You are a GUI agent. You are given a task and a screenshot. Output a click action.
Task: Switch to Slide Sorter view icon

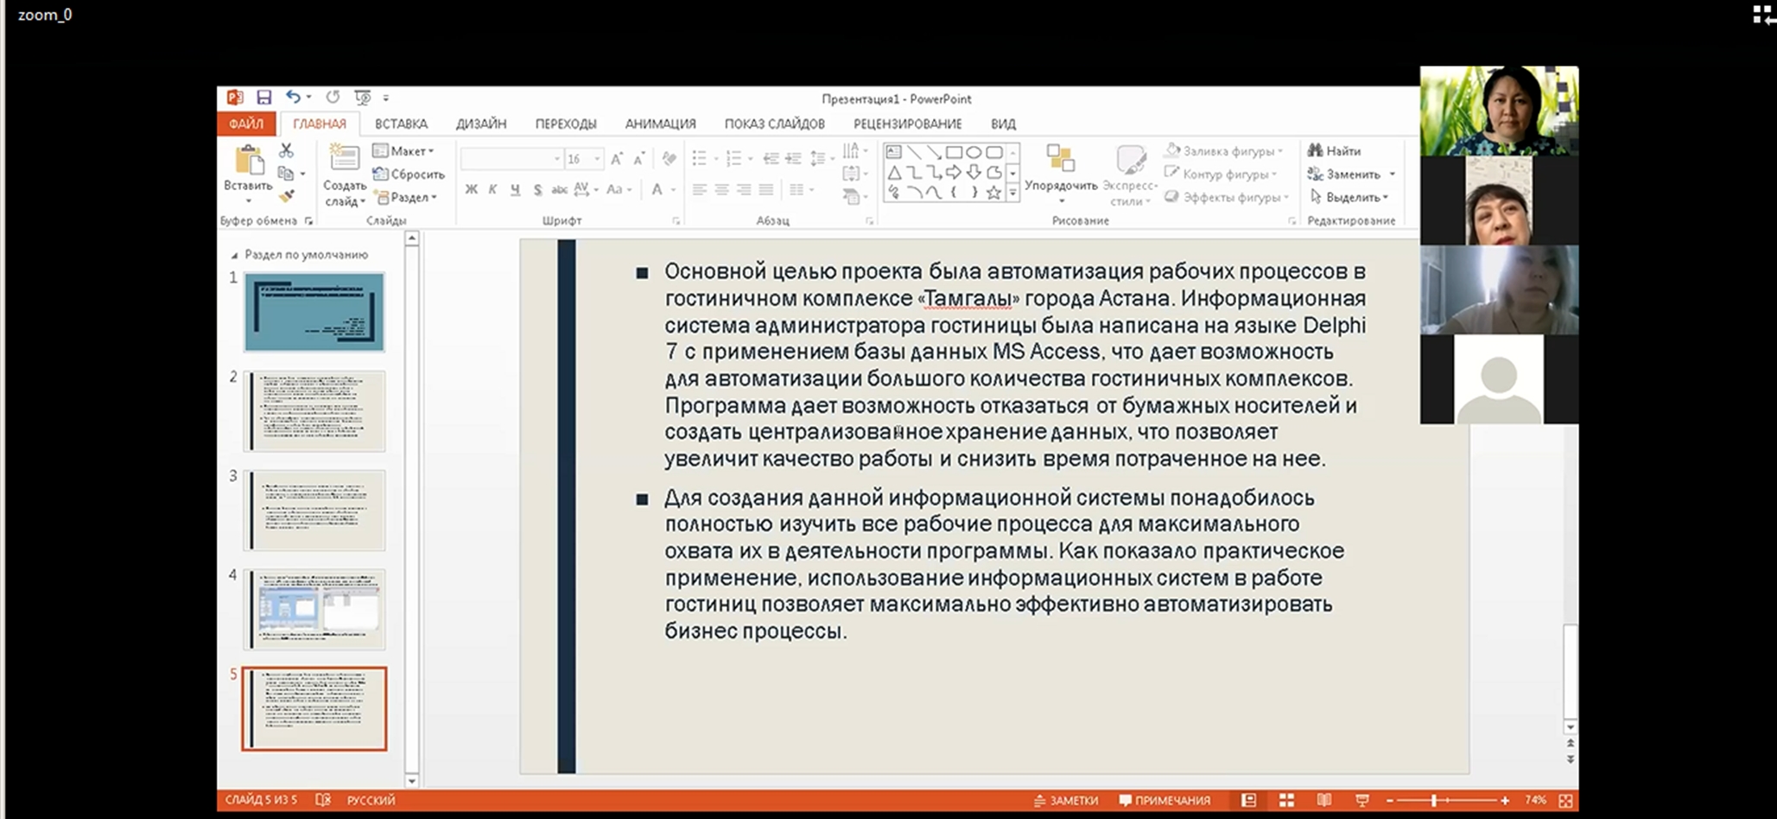(1286, 801)
